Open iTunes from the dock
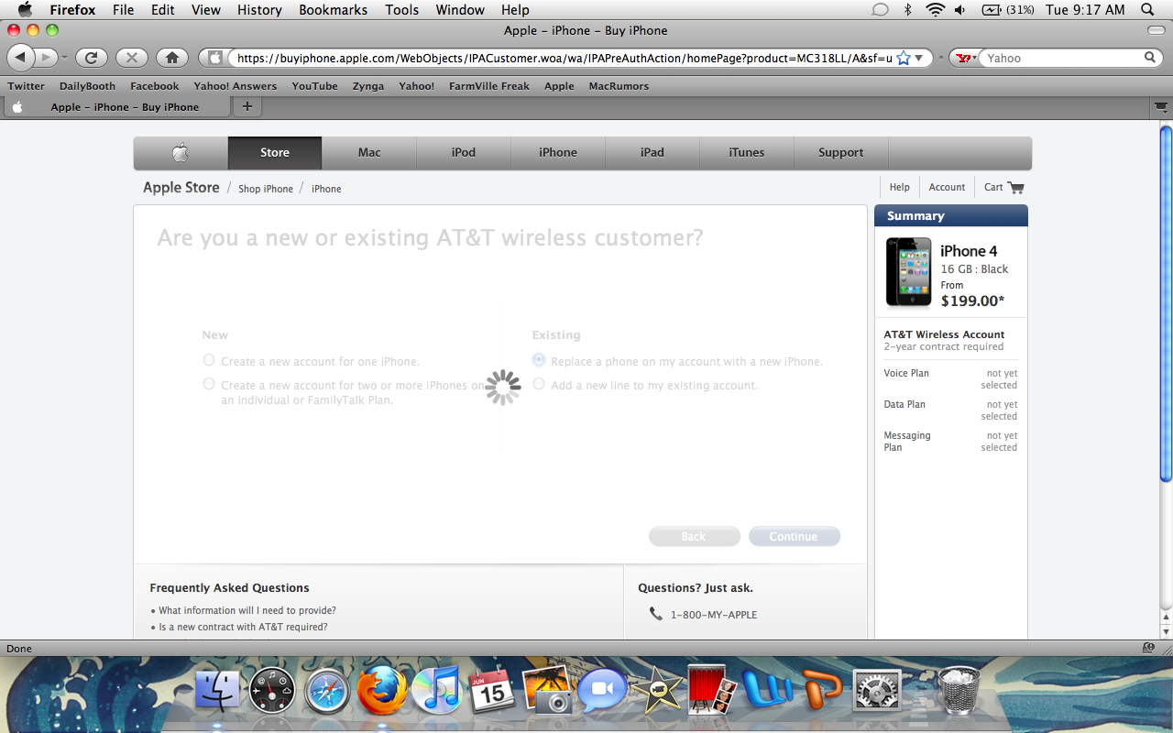This screenshot has width=1173, height=733. pyautogui.click(x=435, y=690)
